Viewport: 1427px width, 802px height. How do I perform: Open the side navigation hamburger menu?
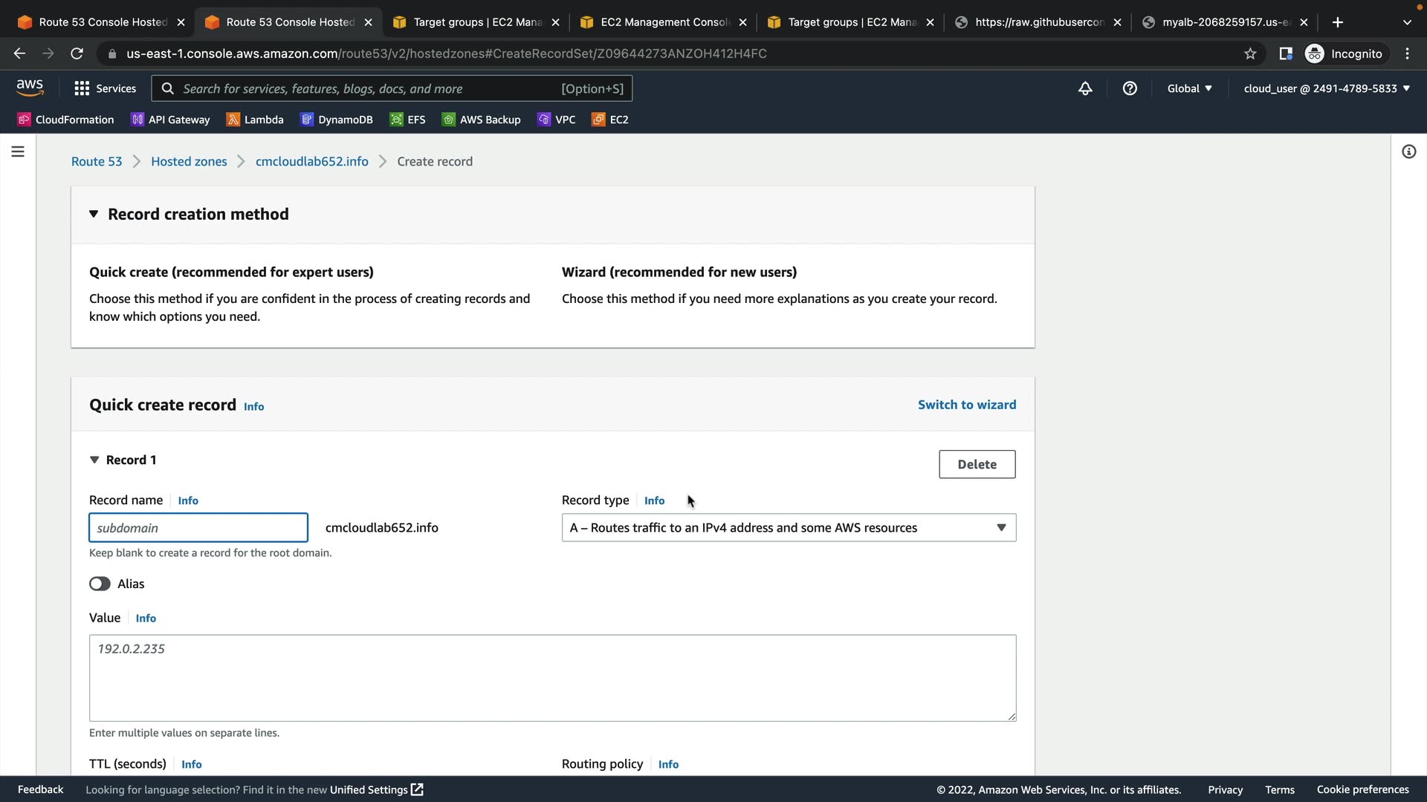pyautogui.click(x=18, y=151)
